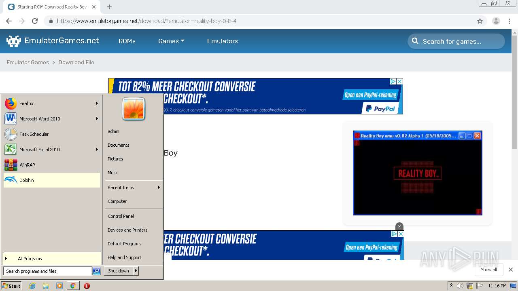Close the bottom ad with the x button
The width and height of the screenshot is (518, 291).
(399, 226)
